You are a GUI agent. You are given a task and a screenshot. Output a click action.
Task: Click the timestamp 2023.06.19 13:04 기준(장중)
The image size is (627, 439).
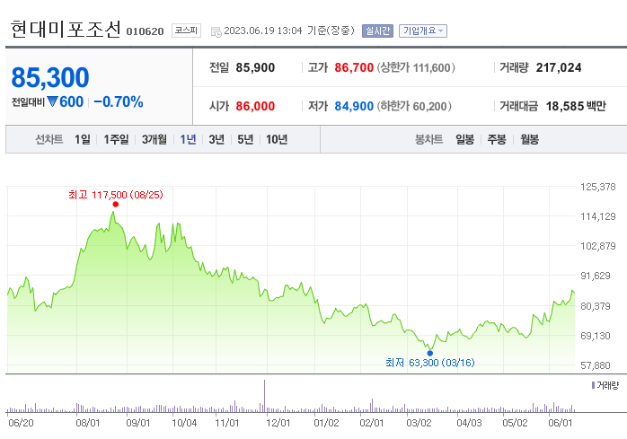click(x=289, y=31)
